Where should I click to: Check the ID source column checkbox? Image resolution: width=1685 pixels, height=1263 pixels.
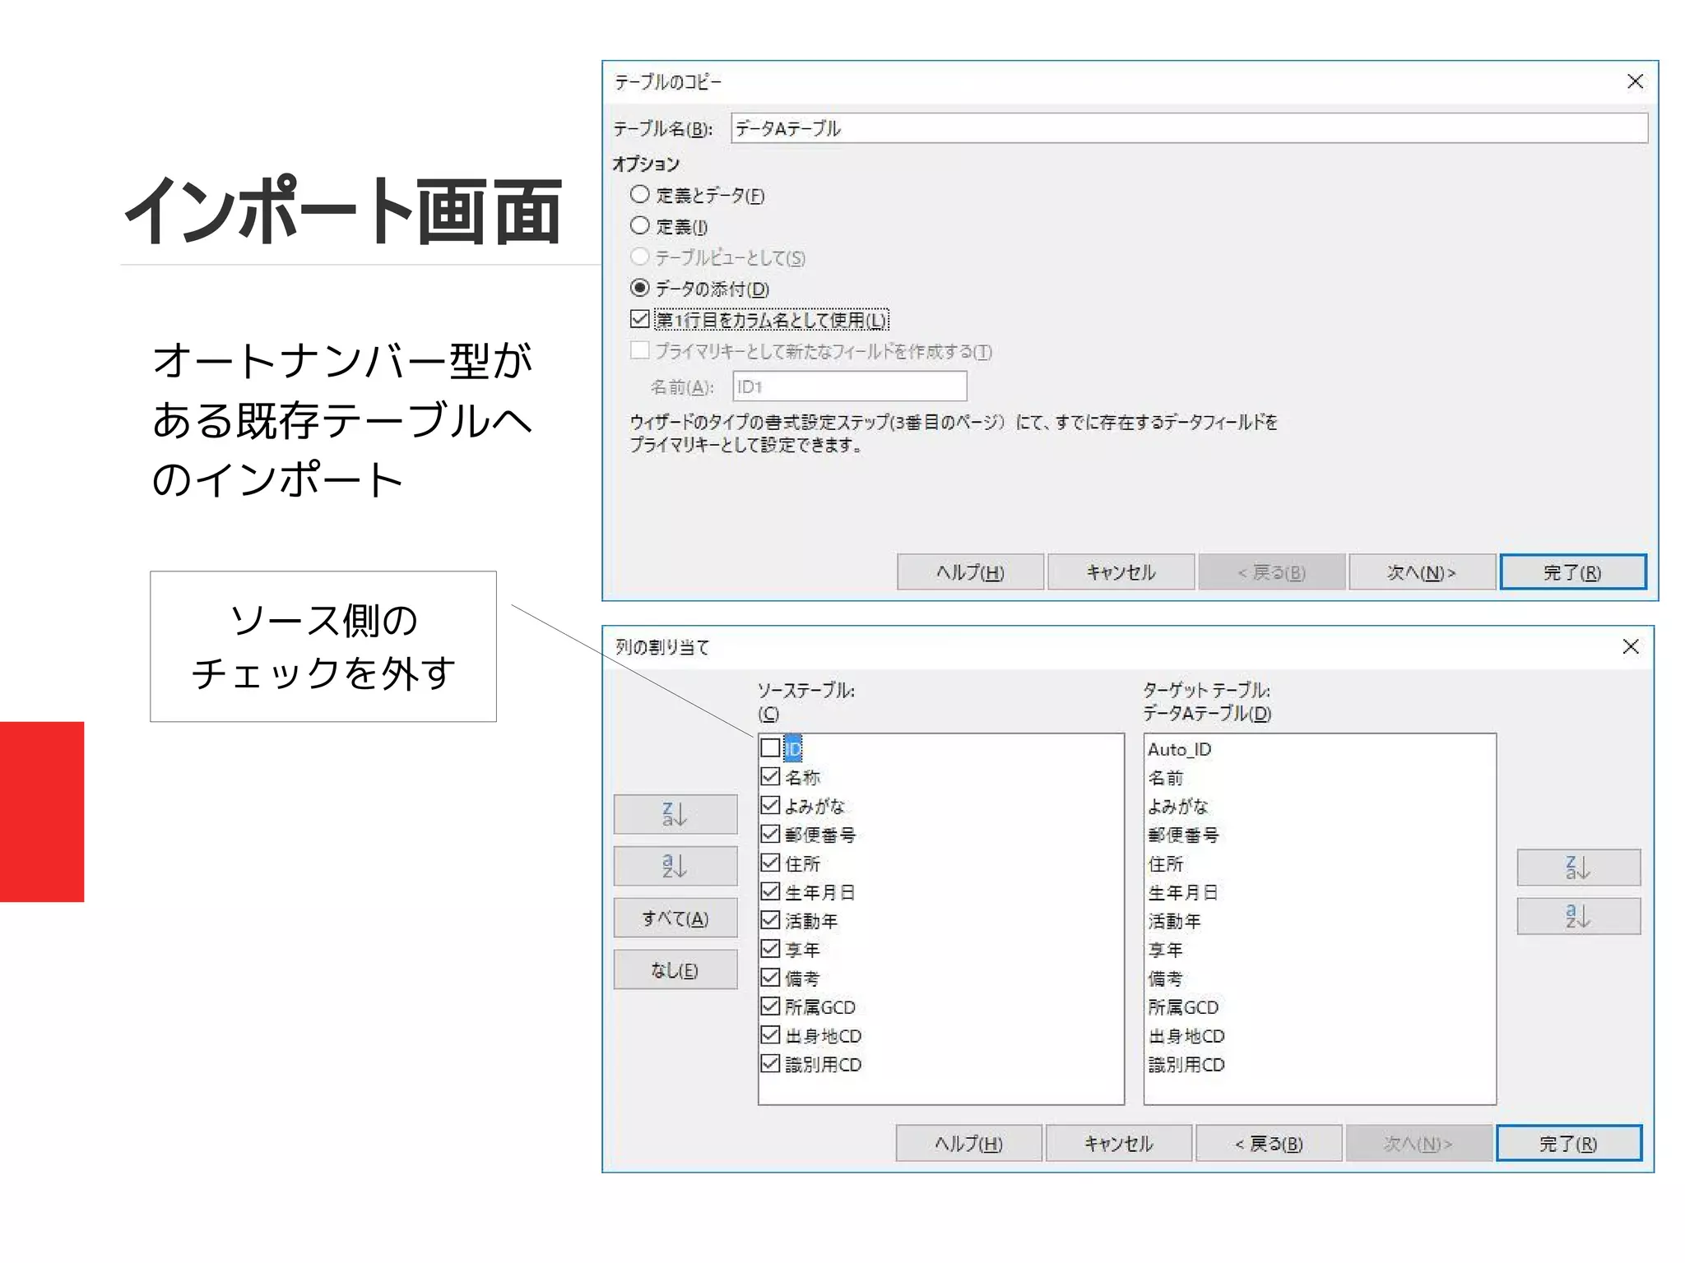click(770, 747)
